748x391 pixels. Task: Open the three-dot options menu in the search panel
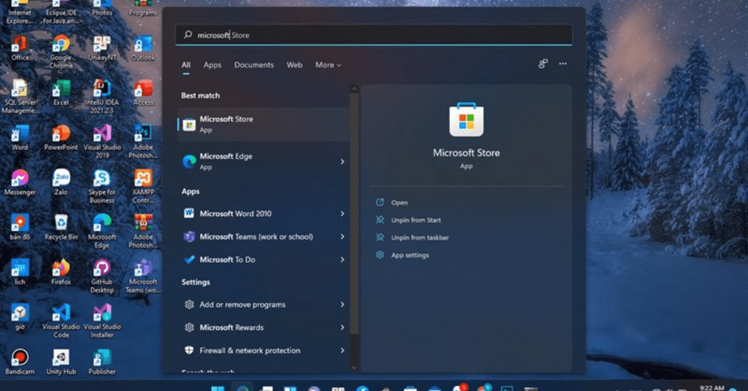point(563,64)
